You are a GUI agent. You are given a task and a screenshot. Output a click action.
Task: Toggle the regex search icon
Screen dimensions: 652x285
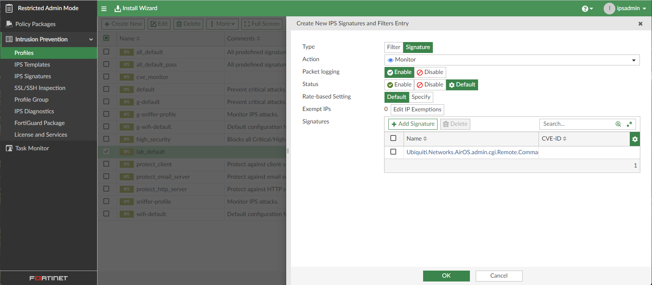pyautogui.click(x=629, y=124)
